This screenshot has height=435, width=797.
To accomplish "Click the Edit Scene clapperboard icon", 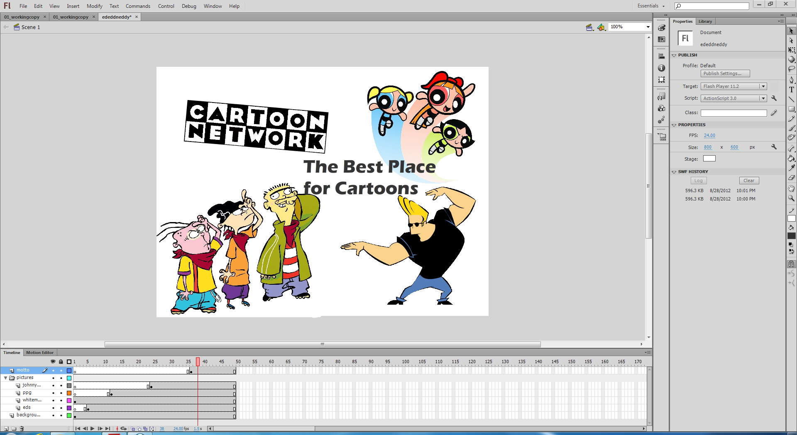I will pos(589,27).
